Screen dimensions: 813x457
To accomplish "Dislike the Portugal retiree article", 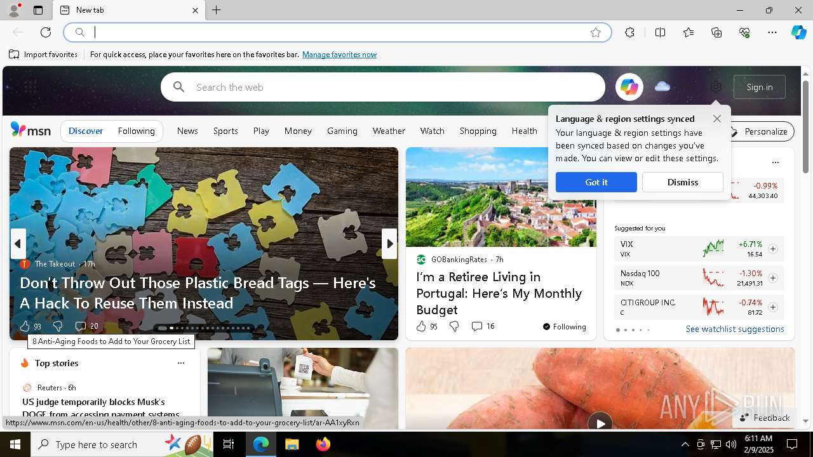I will [454, 326].
